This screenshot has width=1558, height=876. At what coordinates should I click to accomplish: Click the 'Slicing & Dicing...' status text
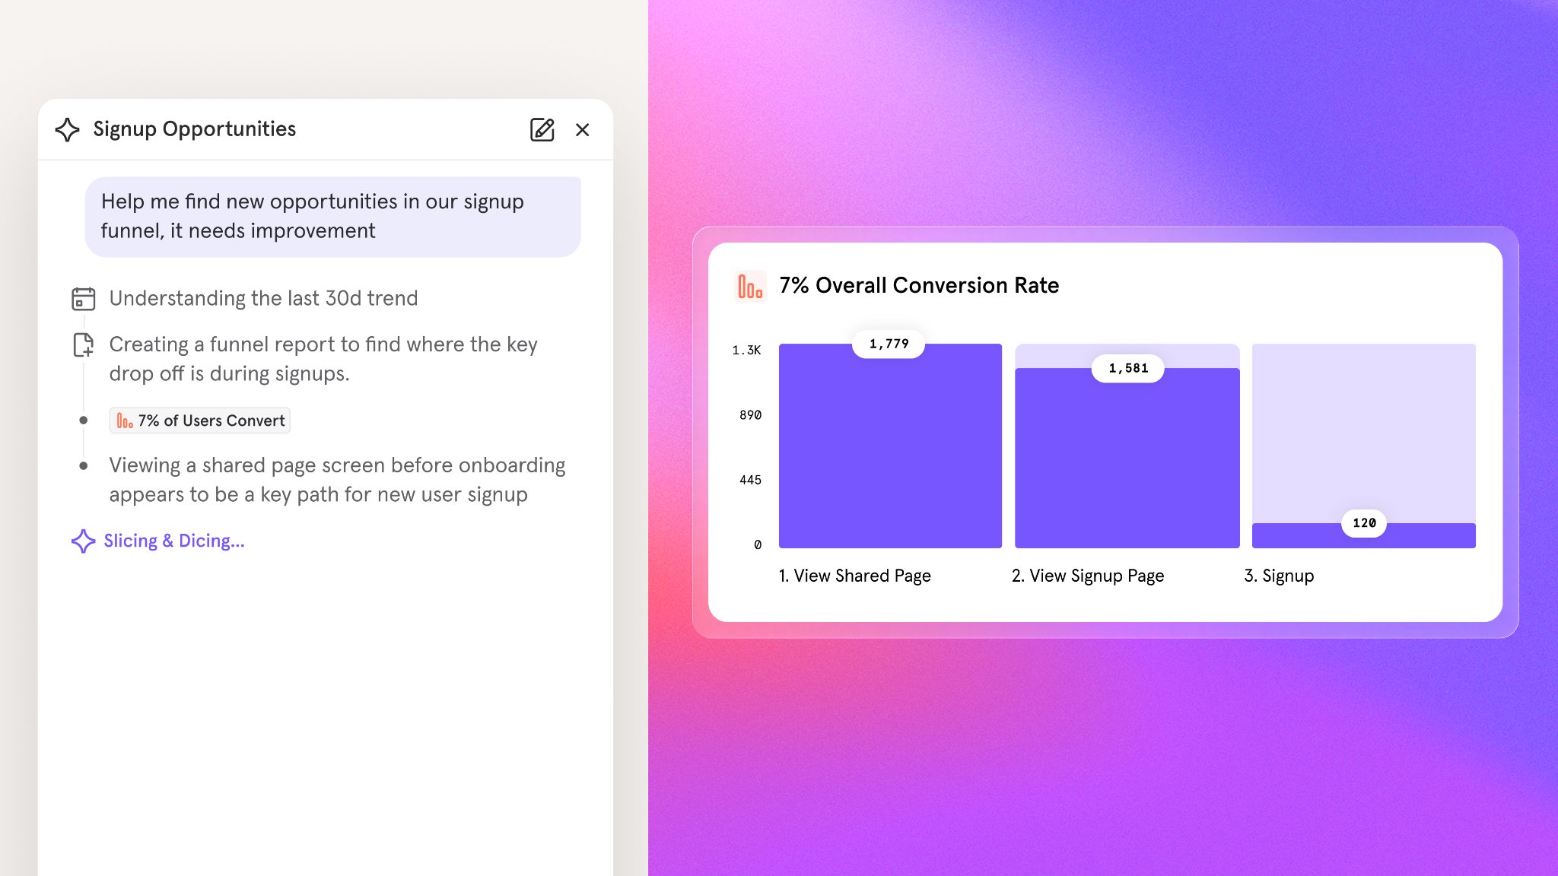tap(174, 541)
